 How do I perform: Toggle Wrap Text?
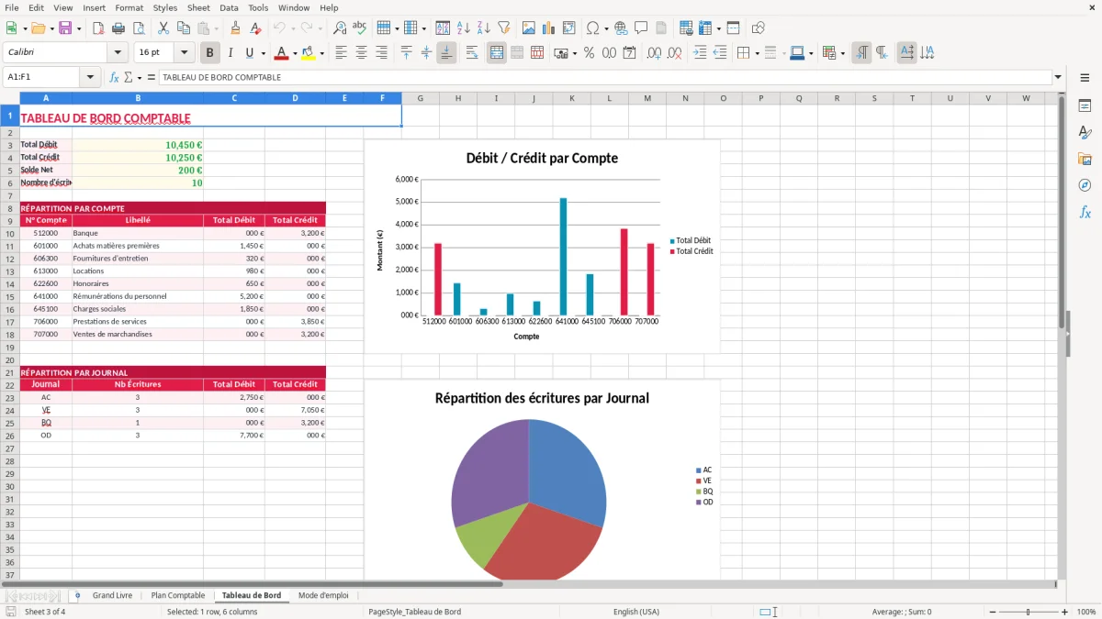click(x=472, y=53)
